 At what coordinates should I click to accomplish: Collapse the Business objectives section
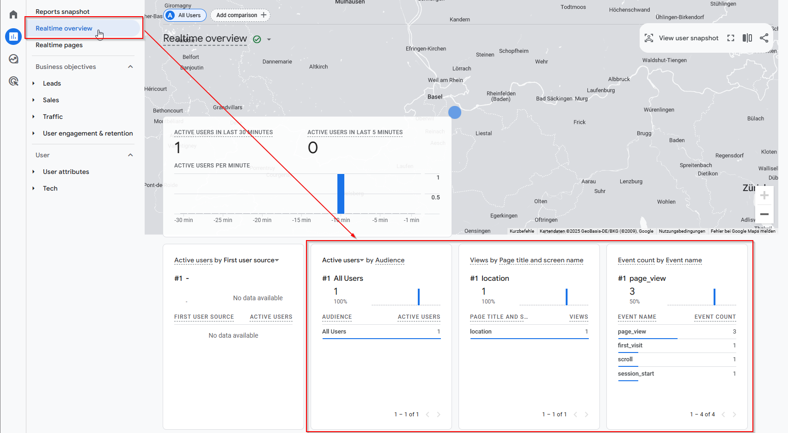[x=130, y=67]
